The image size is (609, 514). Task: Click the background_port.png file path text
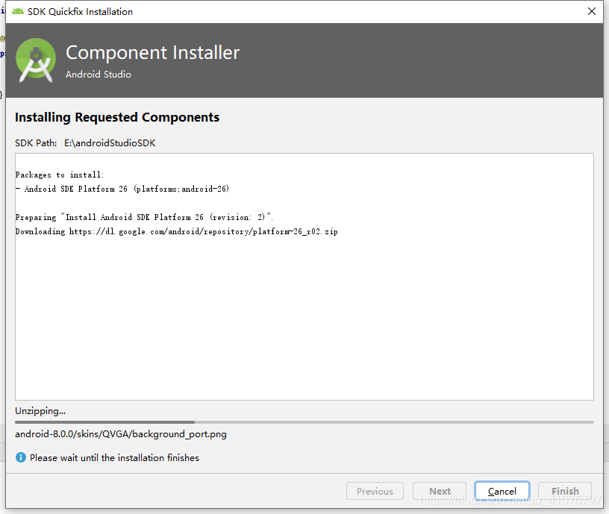pyautogui.click(x=121, y=434)
